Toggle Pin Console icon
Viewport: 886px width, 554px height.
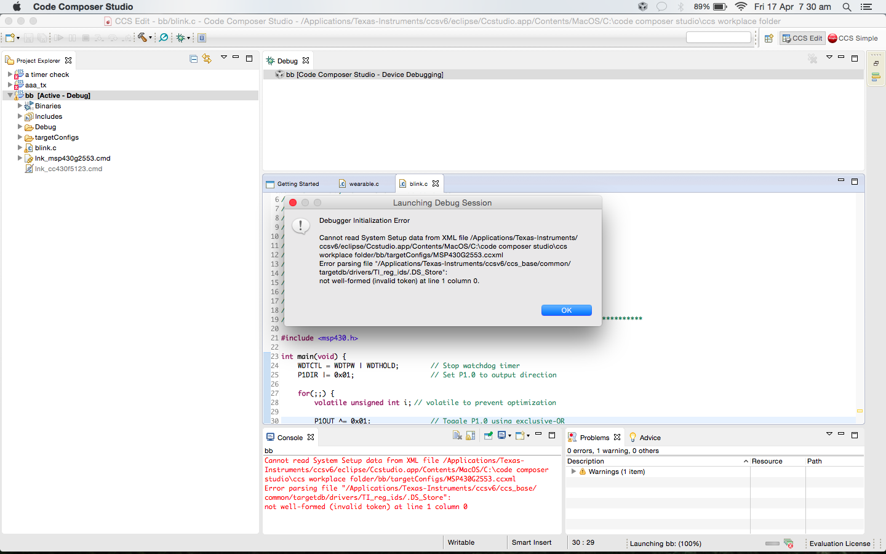point(489,435)
